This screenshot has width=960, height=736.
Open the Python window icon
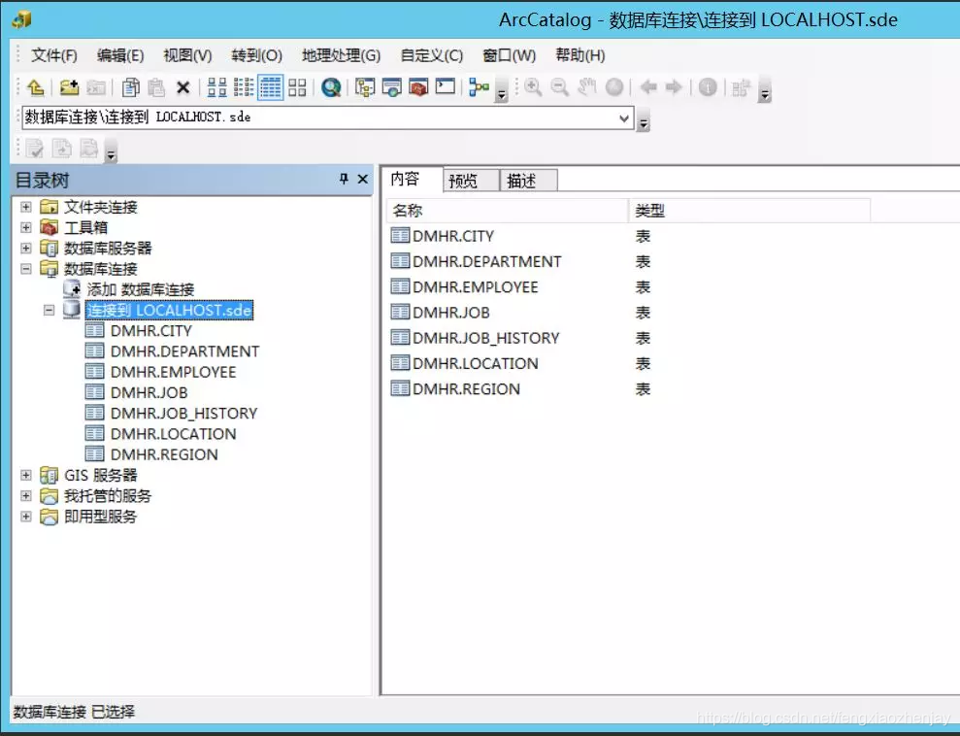446,87
